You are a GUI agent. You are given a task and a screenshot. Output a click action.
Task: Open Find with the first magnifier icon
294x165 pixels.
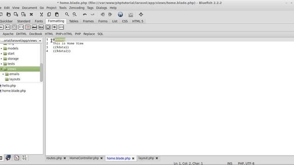point(67,14)
